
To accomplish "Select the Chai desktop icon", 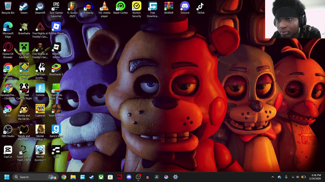I will (56, 152).
